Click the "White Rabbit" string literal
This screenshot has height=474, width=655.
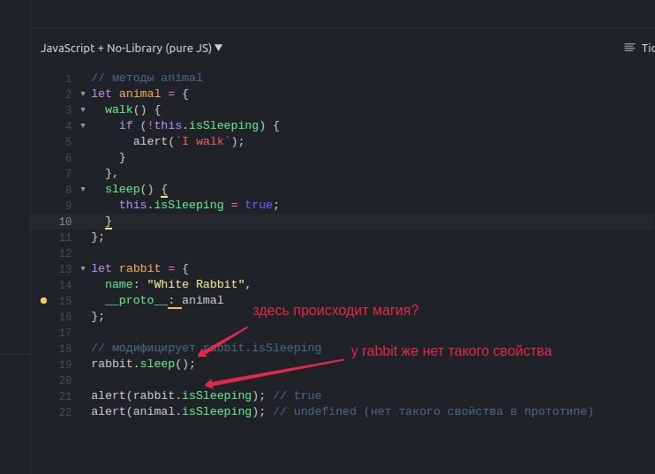[x=195, y=284]
